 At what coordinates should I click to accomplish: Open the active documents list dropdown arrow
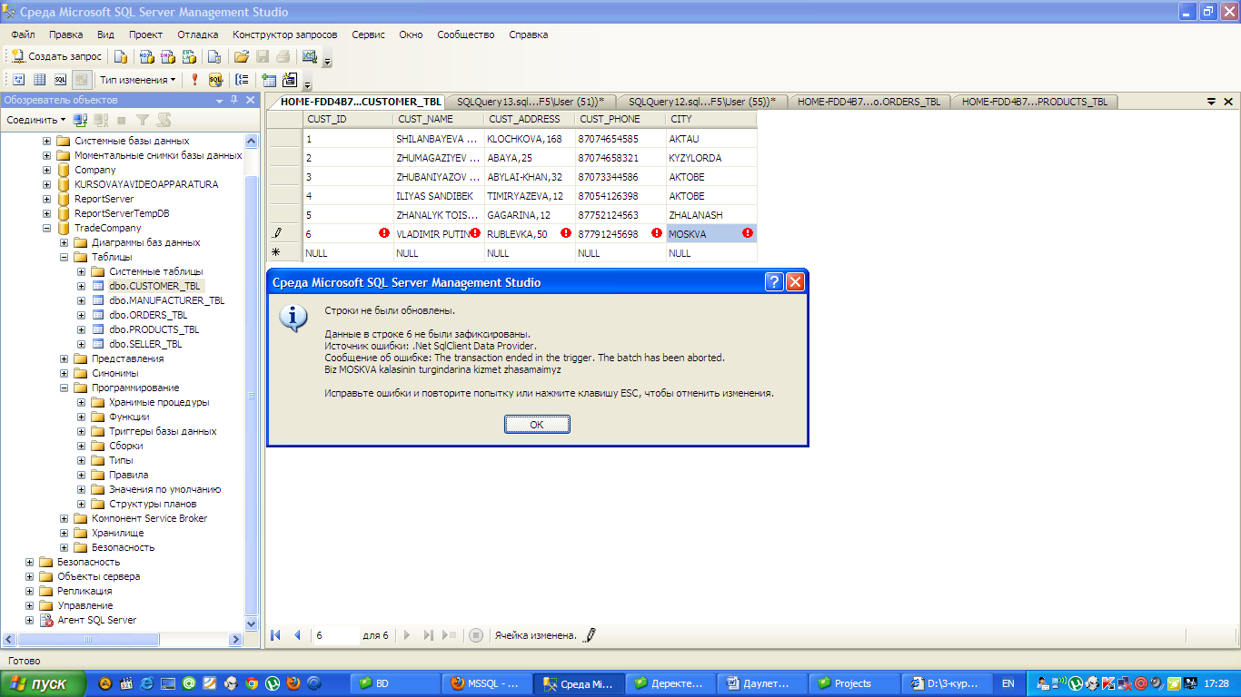(1212, 102)
